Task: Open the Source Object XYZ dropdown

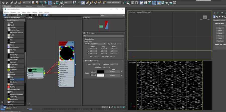Action: [98, 44]
